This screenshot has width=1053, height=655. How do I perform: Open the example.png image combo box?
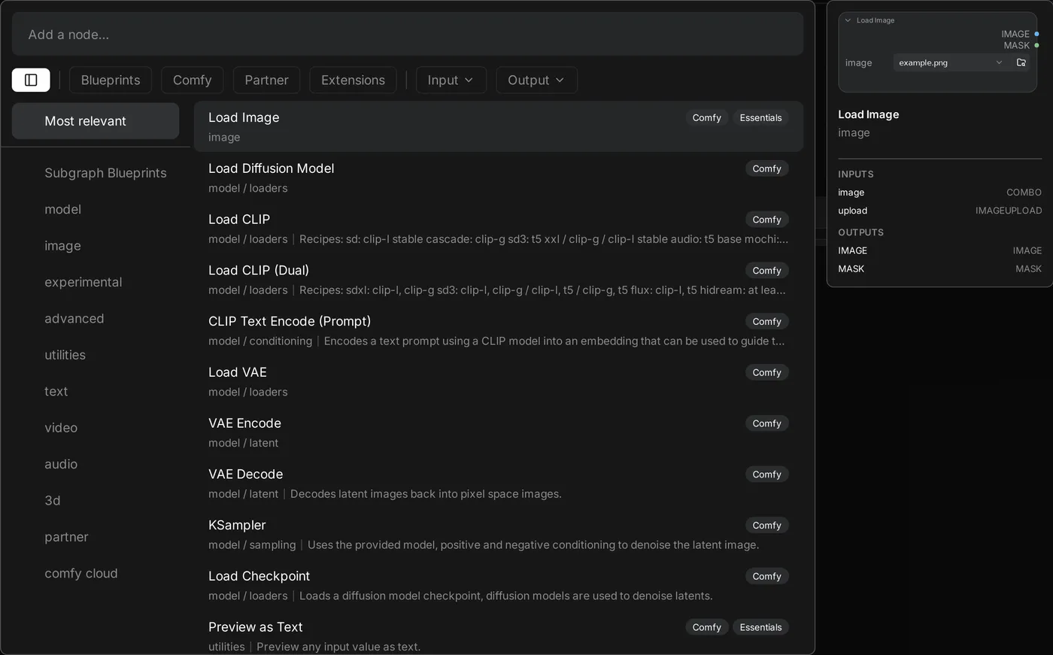(951, 62)
